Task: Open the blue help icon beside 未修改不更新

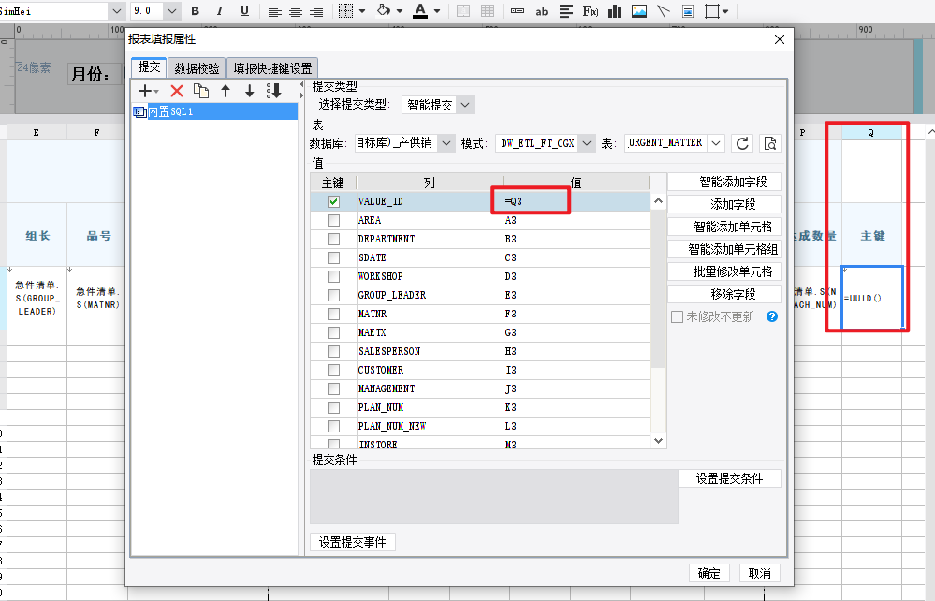Action: point(771,316)
